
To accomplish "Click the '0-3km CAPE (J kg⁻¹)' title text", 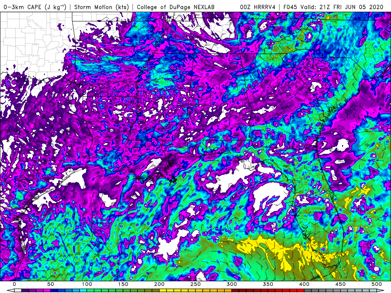I will (34, 7).
